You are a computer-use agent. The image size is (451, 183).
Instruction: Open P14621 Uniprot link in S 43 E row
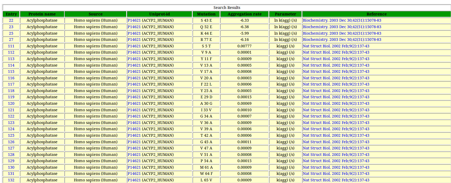[x=134, y=20]
